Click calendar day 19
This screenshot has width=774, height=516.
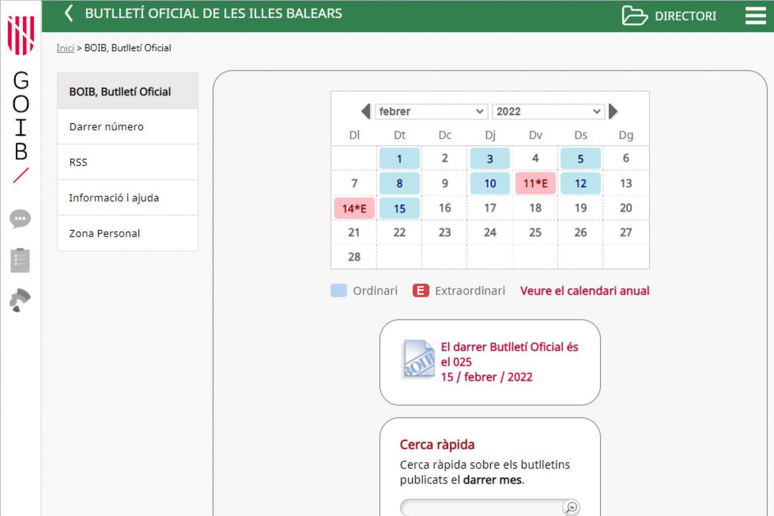[580, 208]
